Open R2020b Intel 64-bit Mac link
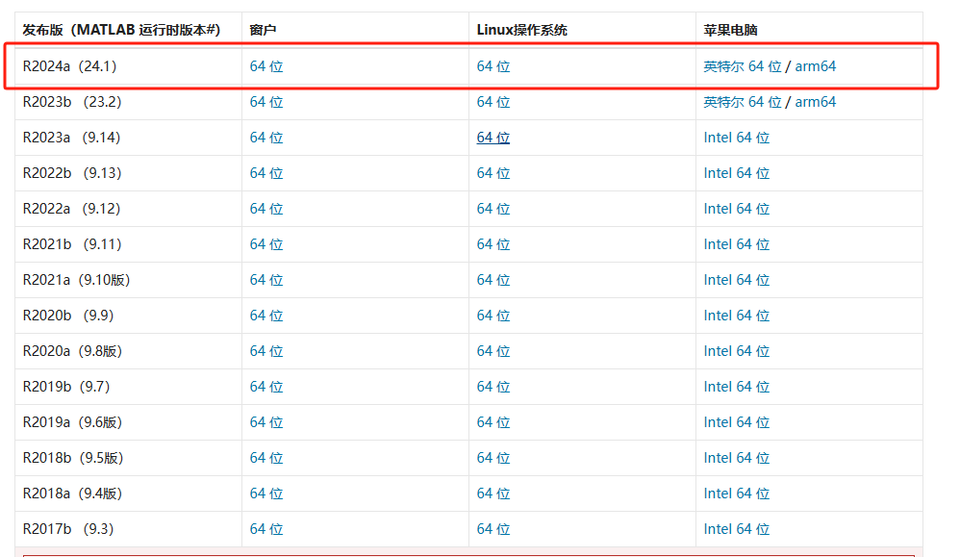Viewport: 960px width, 557px height. [x=737, y=315]
